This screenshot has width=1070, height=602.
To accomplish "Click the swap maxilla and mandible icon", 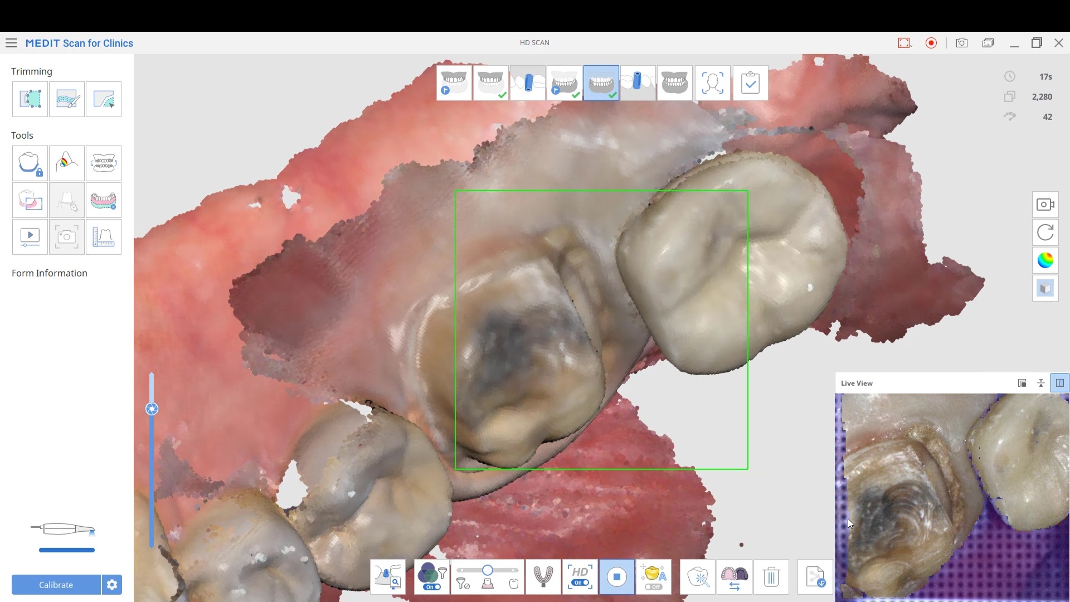I will (x=735, y=577).
